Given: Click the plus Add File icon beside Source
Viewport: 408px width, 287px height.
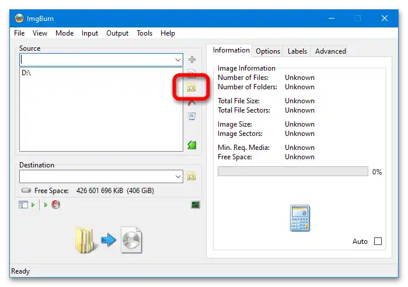Looking at the screenshot, I should point(192,60).
